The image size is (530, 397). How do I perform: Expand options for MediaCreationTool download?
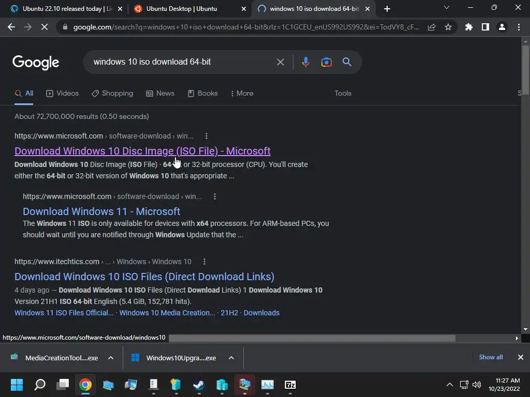point(111,358)
